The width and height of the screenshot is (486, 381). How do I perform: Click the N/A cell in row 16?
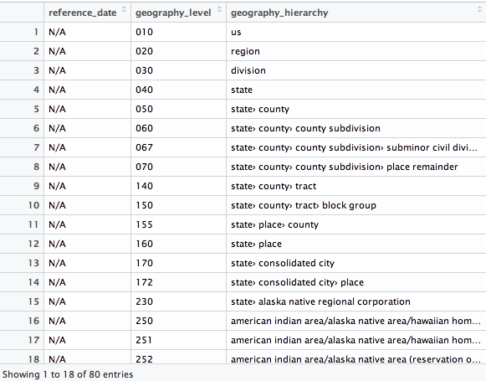coord(87,321)
